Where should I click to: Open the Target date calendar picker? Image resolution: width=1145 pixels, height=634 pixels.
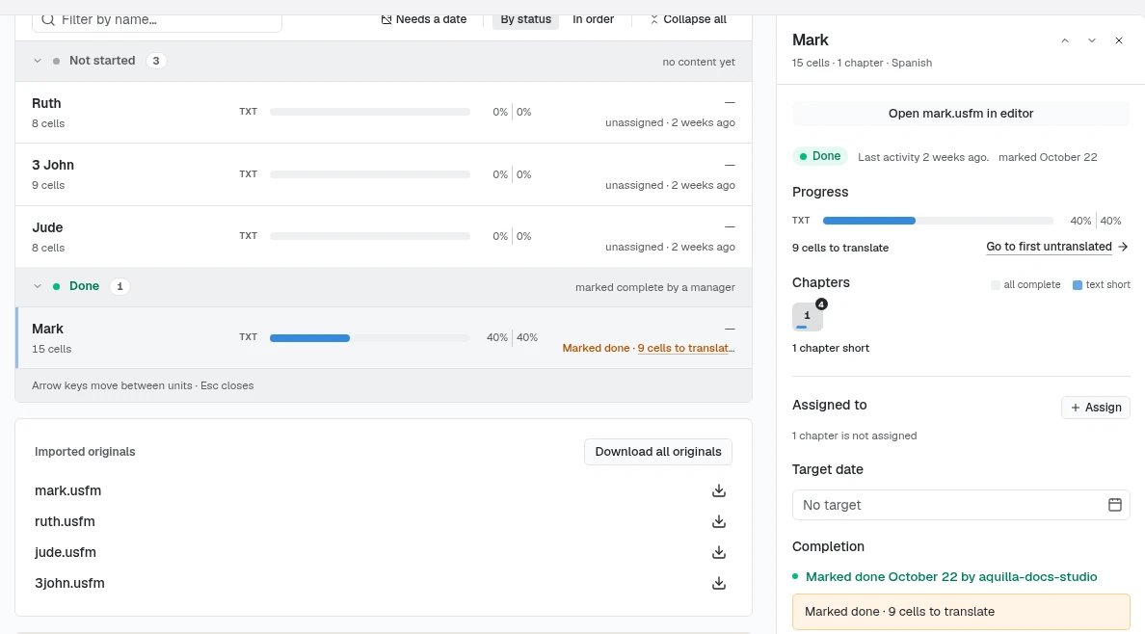[1114, 505]
